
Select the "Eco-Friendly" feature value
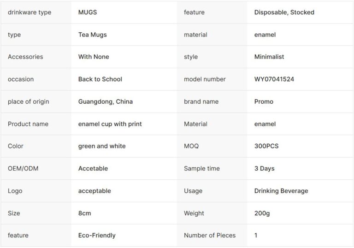[97, 235]
